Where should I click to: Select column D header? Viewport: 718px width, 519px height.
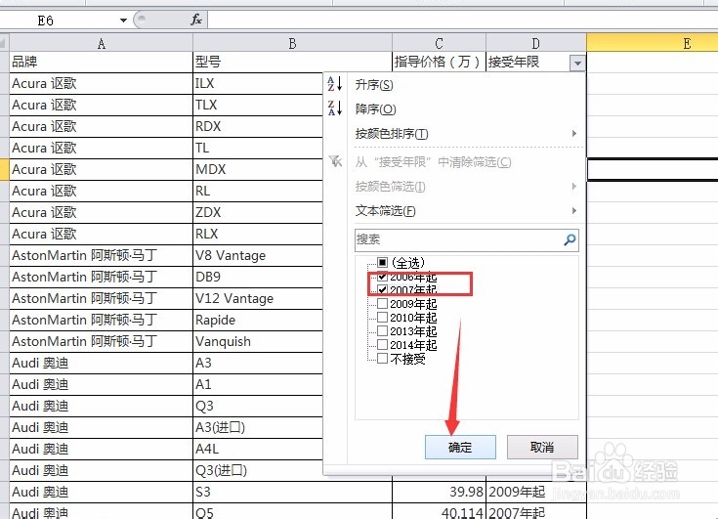pyautogui.click(x=536, y=44)
